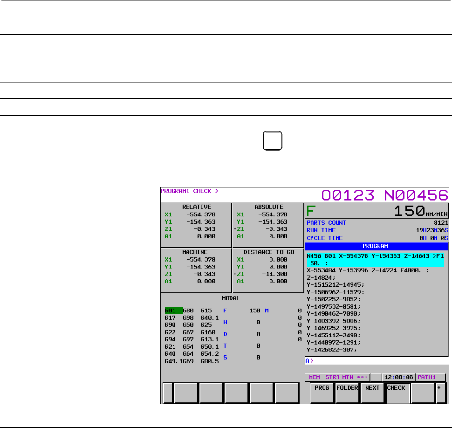This screenshot has height=428, width=452.
Task: Click the parts count value 8121
Action: click(441, 223)
